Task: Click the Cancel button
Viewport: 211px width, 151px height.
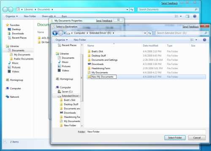Action: coord(197,138)
